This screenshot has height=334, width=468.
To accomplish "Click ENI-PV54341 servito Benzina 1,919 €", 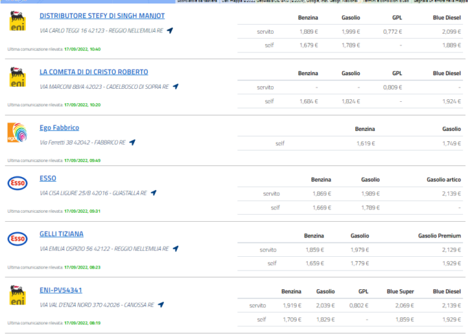I will pyautogui.click(x=292, y=305).
